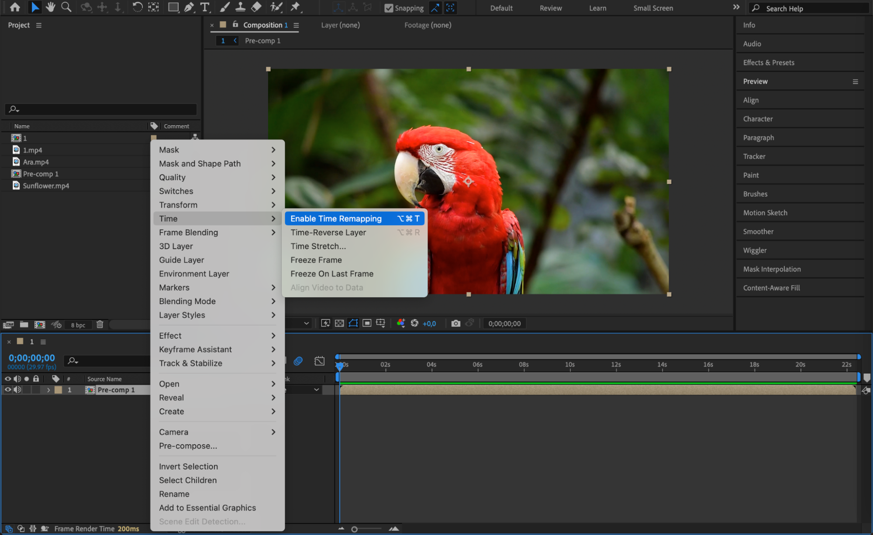Image resolution: width=873 pixels, height=535 pixels.
Task: Expand the Pre-comp 1 layer properties
Action: (48, 390)
